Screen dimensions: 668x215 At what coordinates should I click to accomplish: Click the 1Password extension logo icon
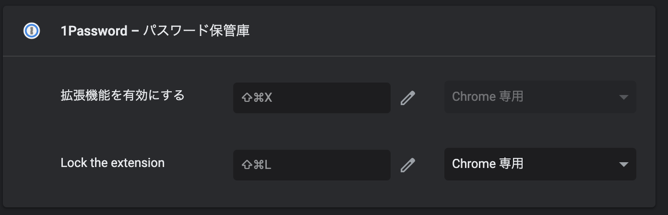32,31
